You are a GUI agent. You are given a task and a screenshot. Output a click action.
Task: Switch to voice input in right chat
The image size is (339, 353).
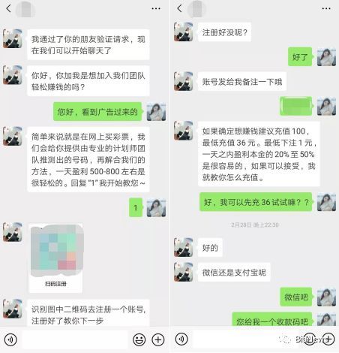(x=181, y=339)
